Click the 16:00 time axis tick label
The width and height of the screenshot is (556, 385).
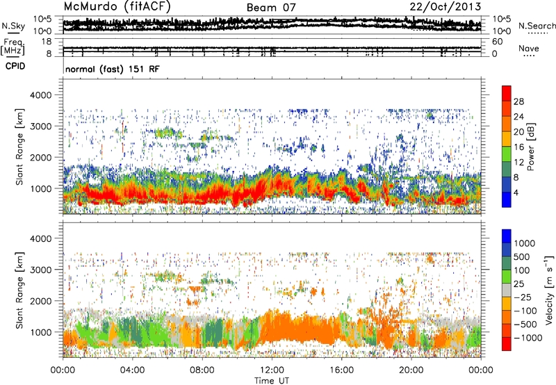click(x=341, y=370)
